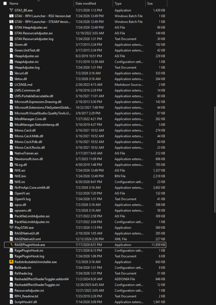Select the opus.dll file name
Screen dimensions: 216x305
click(x=20, y=205)
